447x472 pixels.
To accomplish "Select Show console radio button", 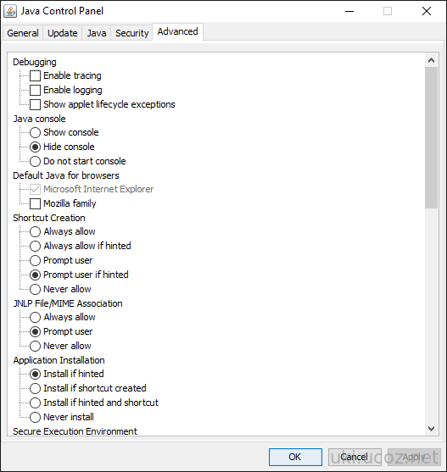I will (36, 132).
